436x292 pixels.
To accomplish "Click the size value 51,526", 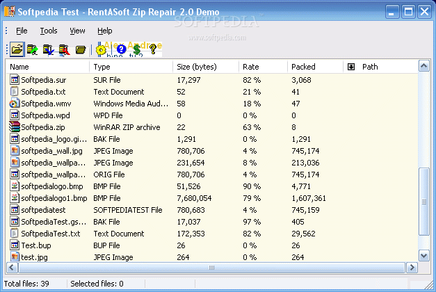I will [188, 186].
